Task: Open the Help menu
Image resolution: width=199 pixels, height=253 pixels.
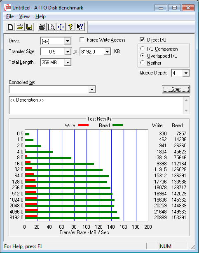Action: [40, 16]
